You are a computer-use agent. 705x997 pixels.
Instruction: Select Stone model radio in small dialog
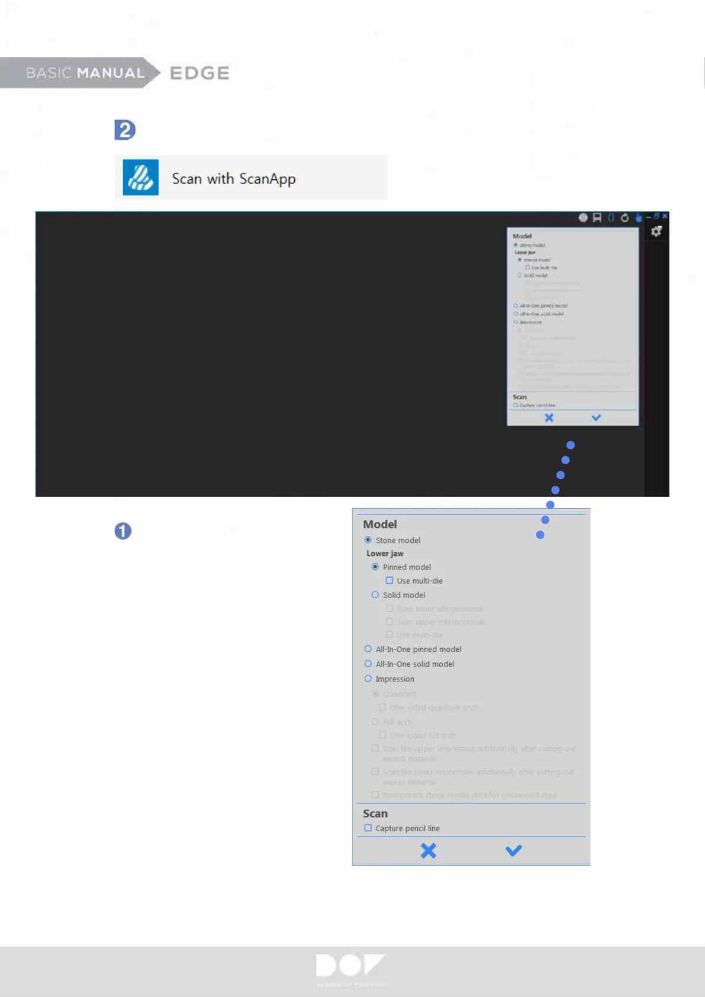pyautogui.click(x=516, y=245)
